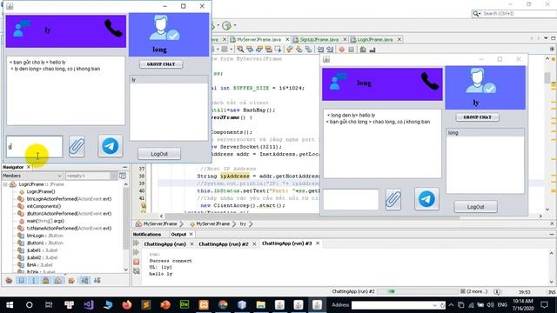Toggle sort by name in Navigator
The height and width of the screenshot is (313, 557).
[x=85, y=281]
